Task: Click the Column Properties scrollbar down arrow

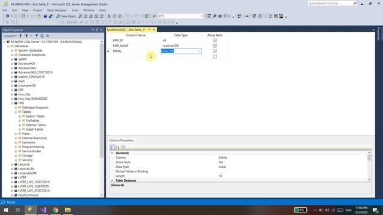Action: (x=369, y=180)
